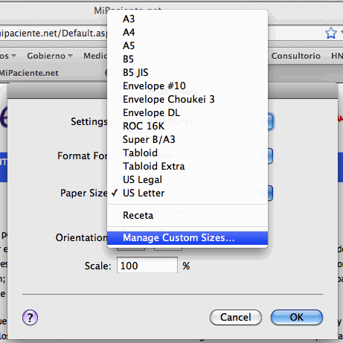Switch to the MiPaciente.net tab

[29, 73]
